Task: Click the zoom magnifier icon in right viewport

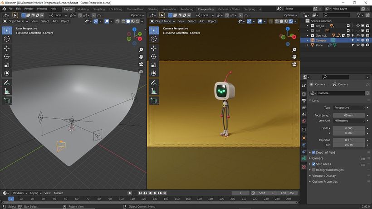Action: click(x=294, y=49)
